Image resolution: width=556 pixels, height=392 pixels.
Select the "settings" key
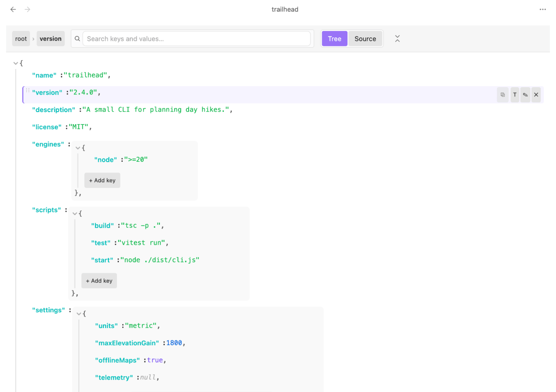click(x=48, y=310)
